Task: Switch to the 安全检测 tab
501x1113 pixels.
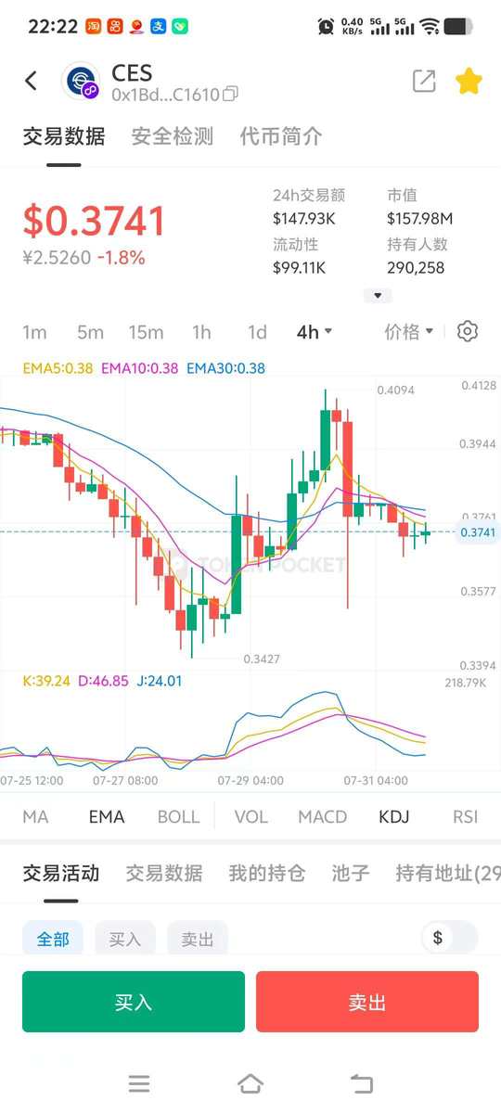Action: click(x=173, y=136)
